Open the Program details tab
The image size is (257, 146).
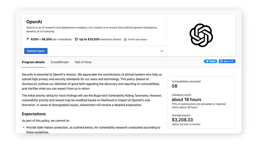point(33,62)
